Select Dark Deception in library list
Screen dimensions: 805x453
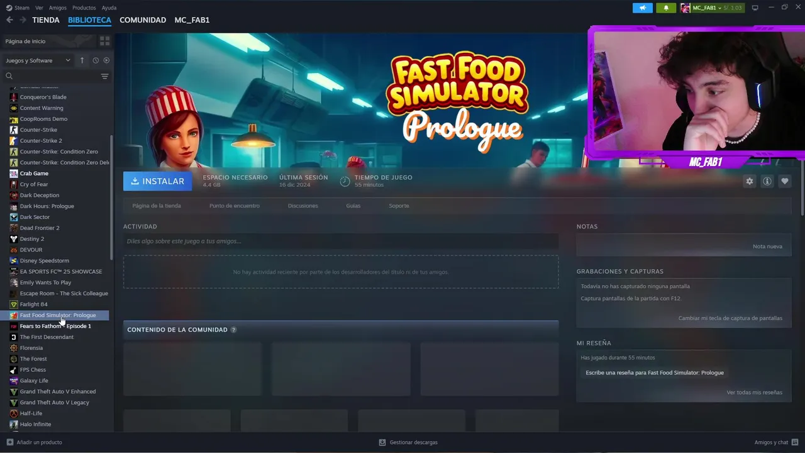[x=40, y=195]
